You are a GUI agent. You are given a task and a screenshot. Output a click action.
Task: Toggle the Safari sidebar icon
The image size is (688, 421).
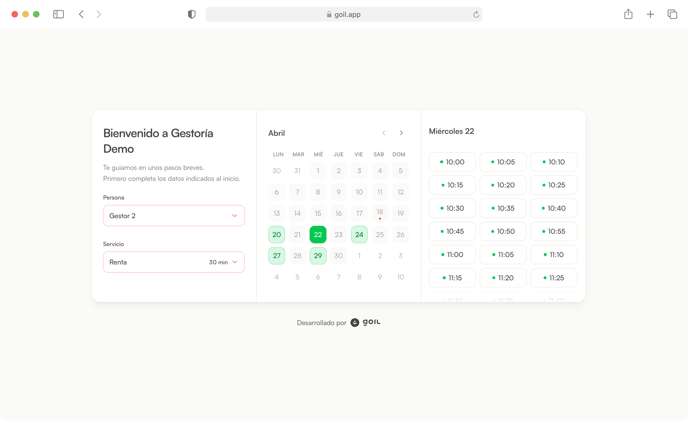point(58,14)
